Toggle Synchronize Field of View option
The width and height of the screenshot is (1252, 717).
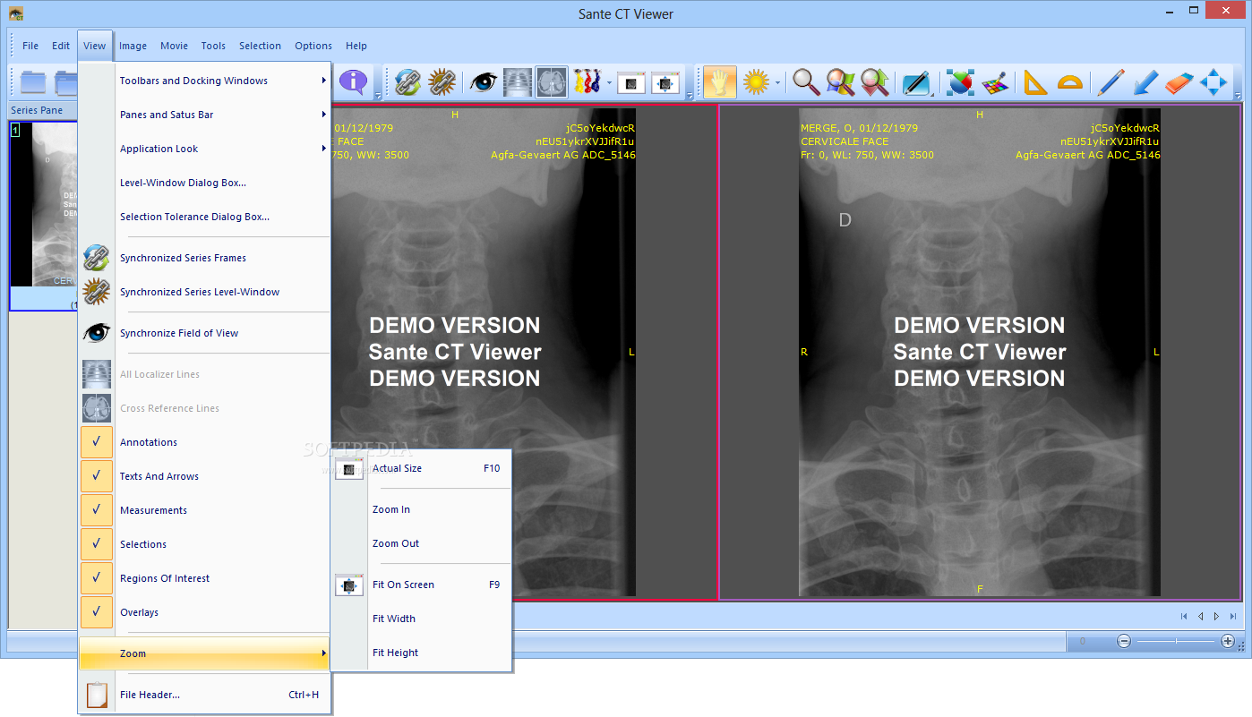205,333
